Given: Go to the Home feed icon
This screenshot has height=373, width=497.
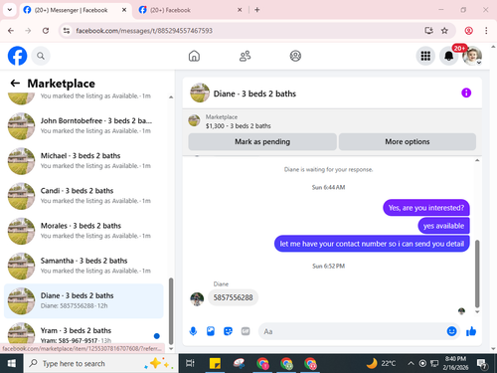Looking at the screenshot, I should 194,56.
